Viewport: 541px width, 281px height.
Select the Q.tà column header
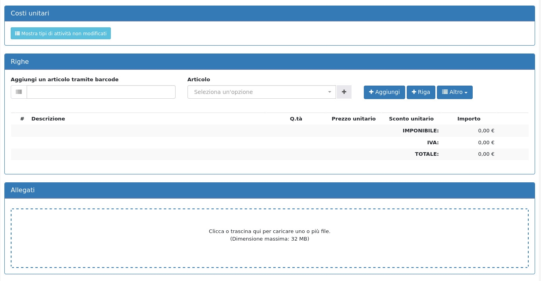[296, 119]
